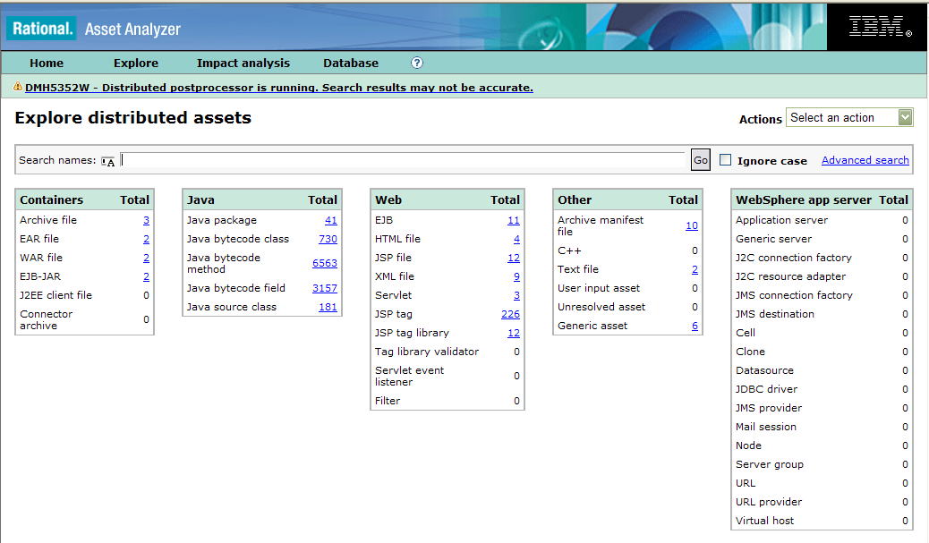Click inside the Search names text field
929x543 pixels.
point(403,160)
